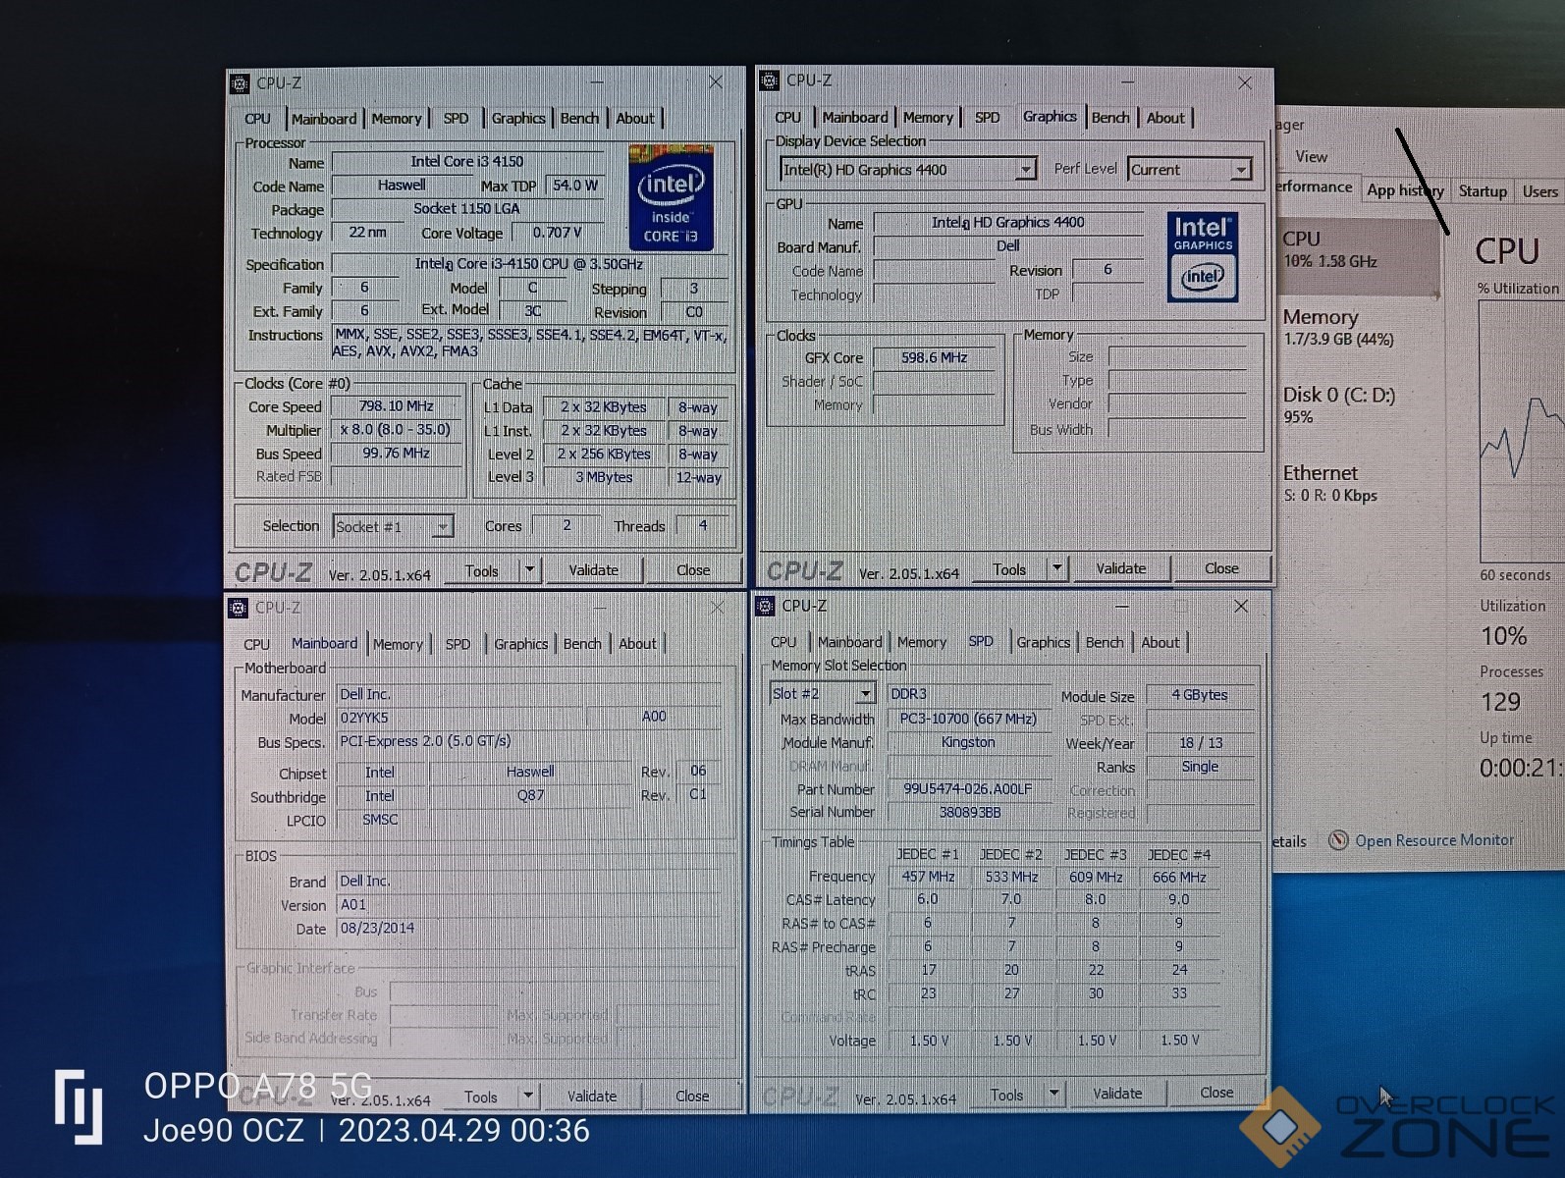1565x1178 pixels.
Task: Close the CPU-Z Graphics tab window
Action: tap(1245, 83)
